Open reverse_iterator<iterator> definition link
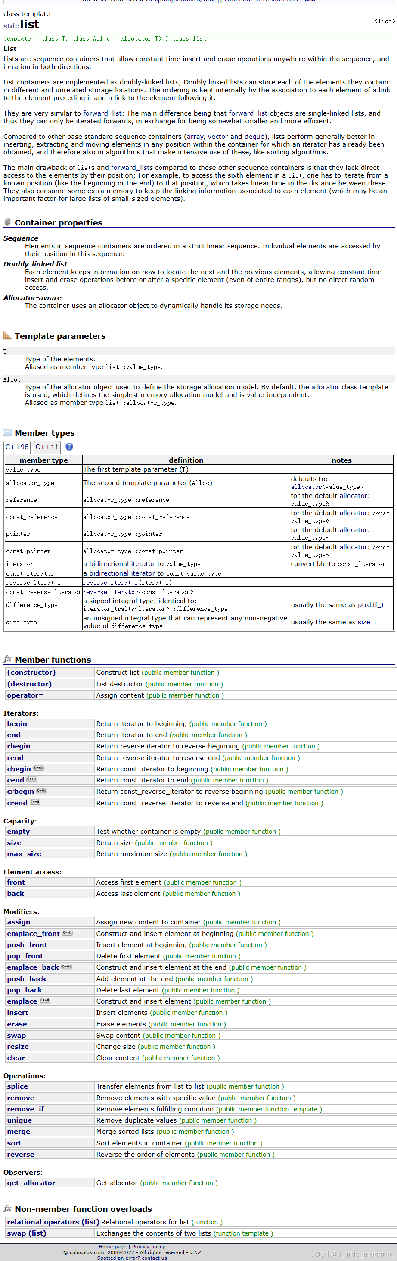Viewport: 397px width, 1261px height. point(127,582)
